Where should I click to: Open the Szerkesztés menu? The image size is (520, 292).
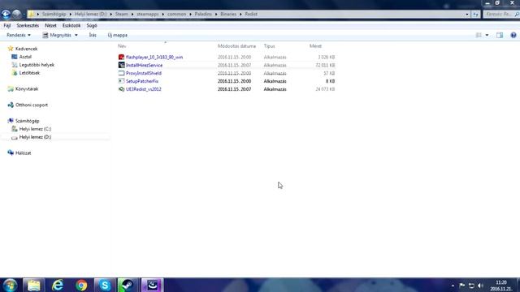pyautogui.click(x=28, y=25)
